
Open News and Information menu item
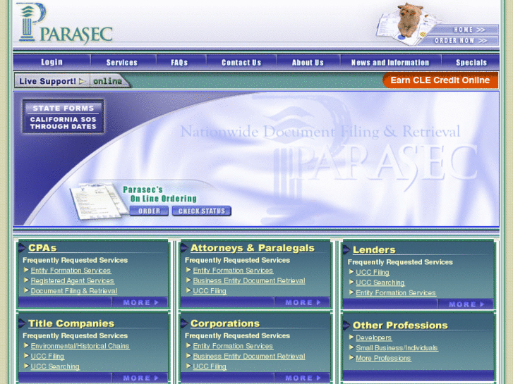click(x=390, y=63)
